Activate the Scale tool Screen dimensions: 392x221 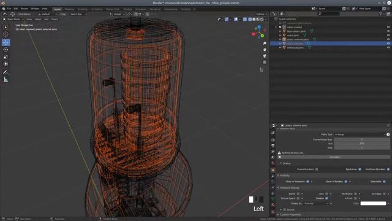tap(6, 57)
